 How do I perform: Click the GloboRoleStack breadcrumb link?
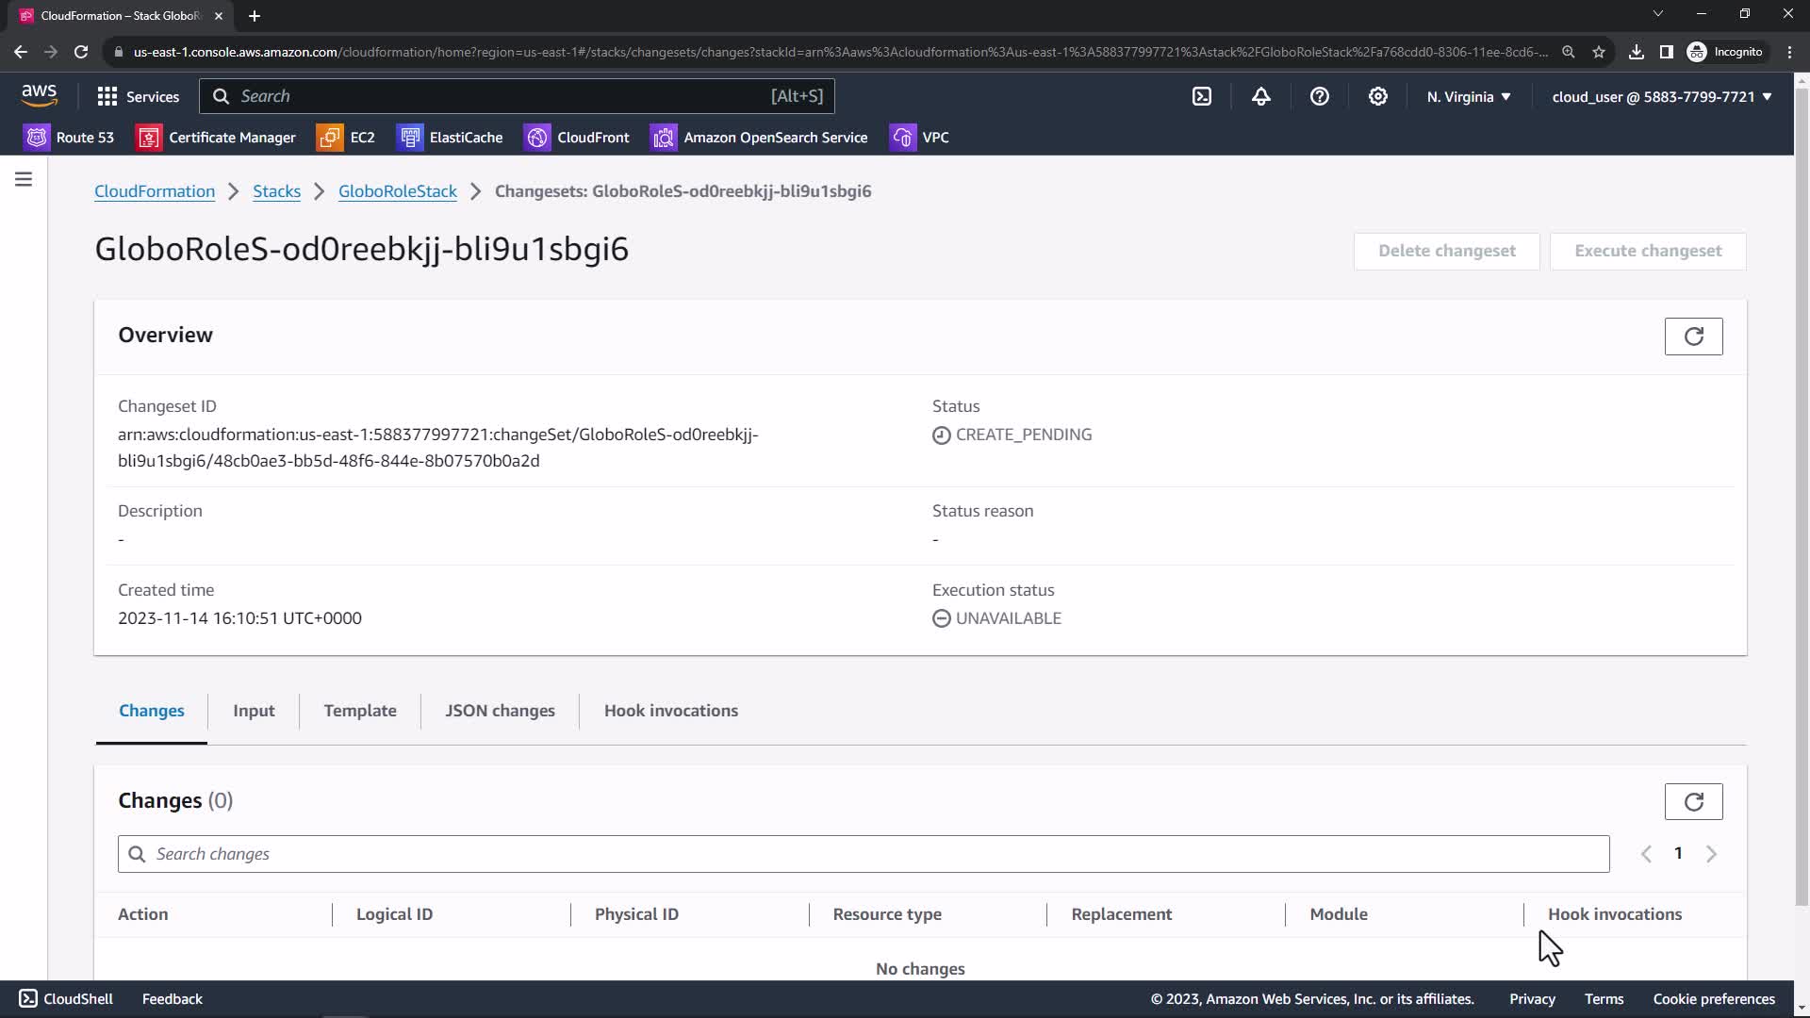coord(397,191)
